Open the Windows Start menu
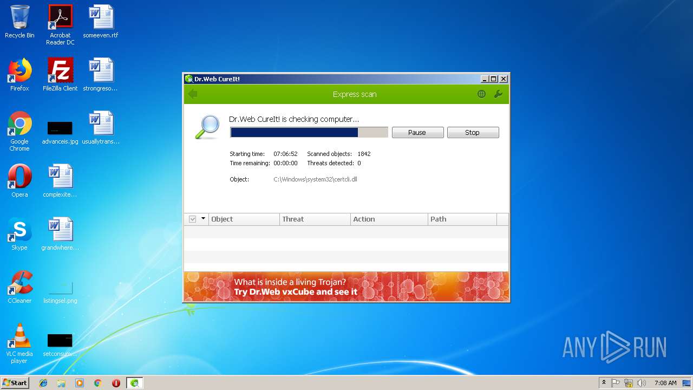 [15, 382]
